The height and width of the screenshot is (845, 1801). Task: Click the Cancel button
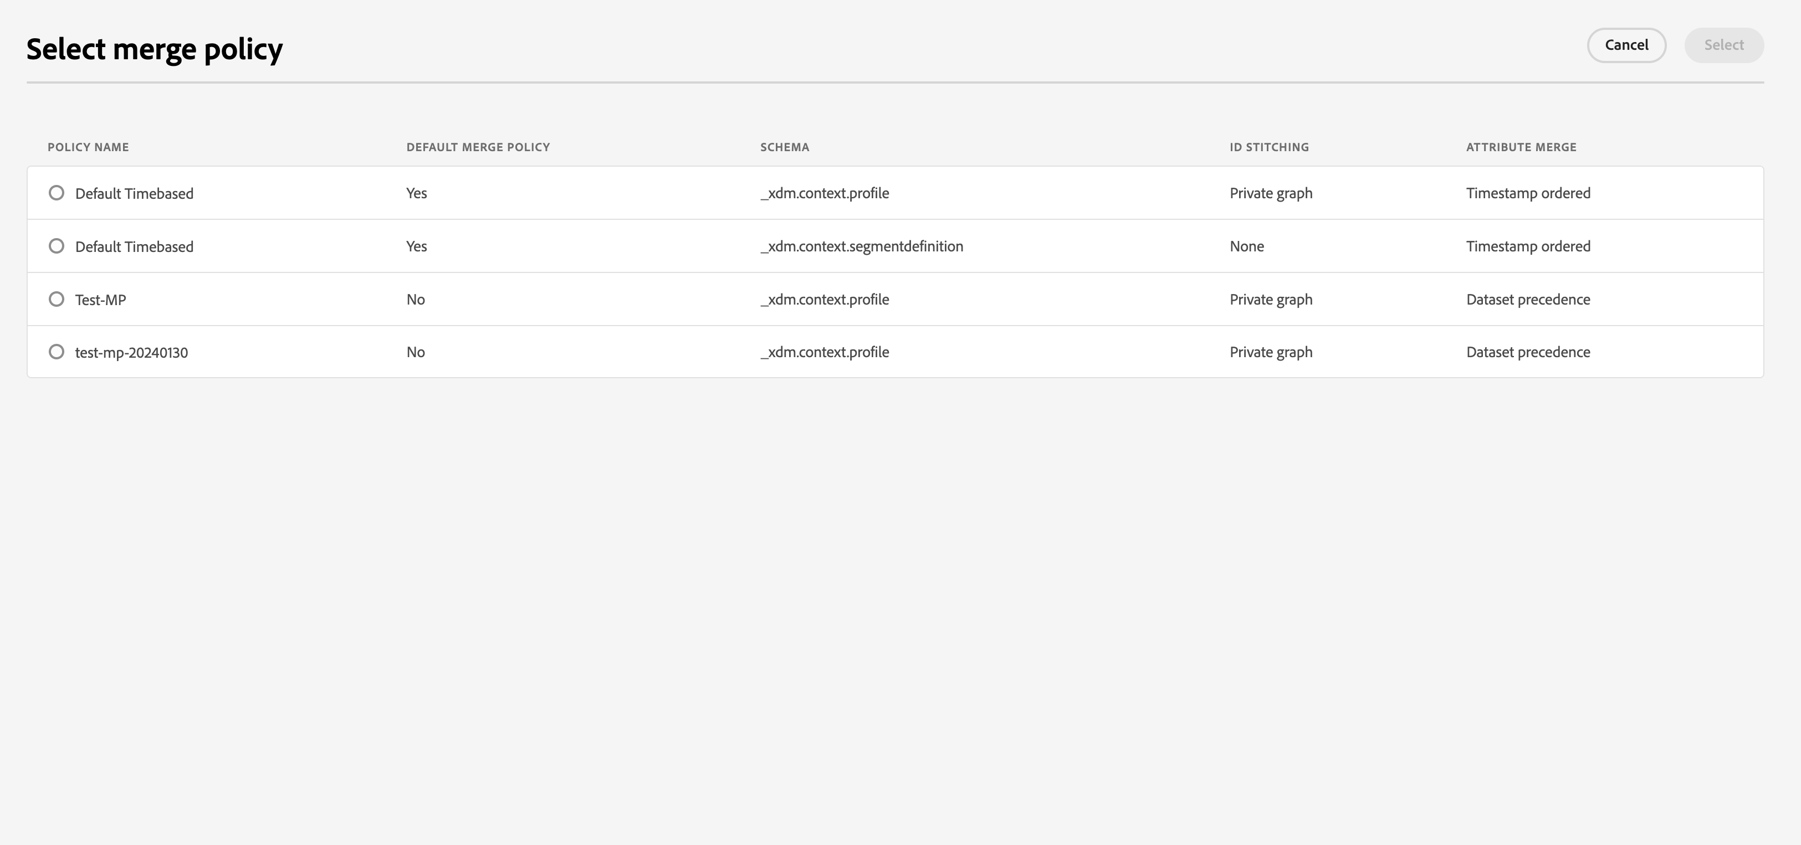pyautogui.click(x=1626, y=45)
